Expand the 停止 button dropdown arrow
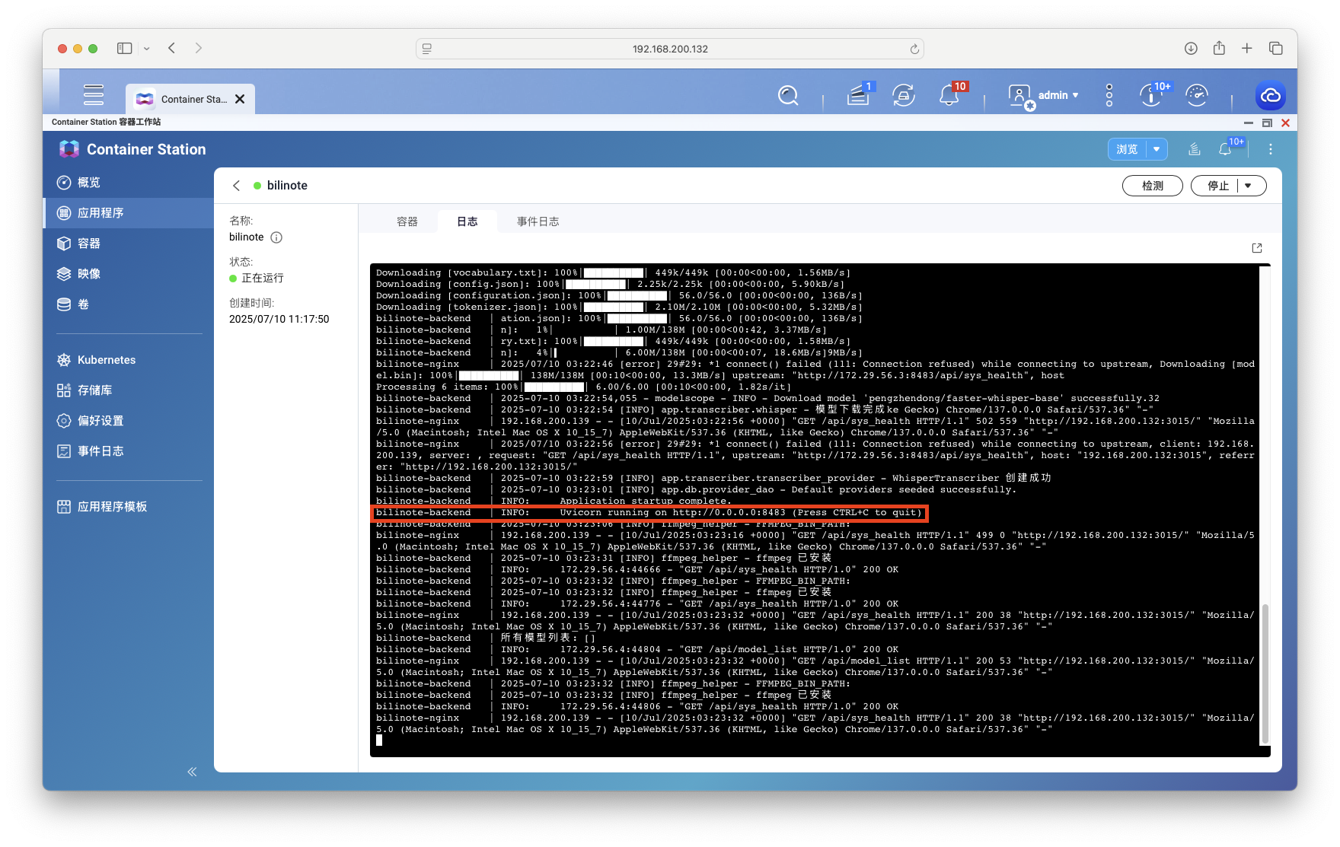 point(1249,186)
